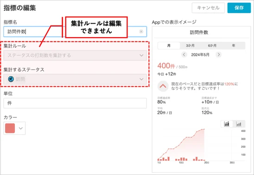The width and height of the screenshot is (254, 175).
Task: Go to previous month with the left arrow
Action: 184,54
